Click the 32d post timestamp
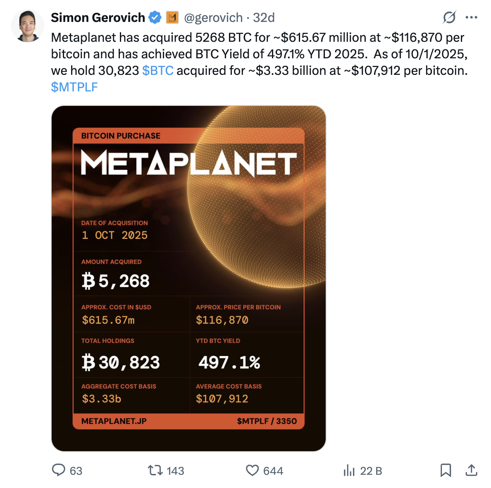Viewport: 491px width, 488px height. coord(264,18)
